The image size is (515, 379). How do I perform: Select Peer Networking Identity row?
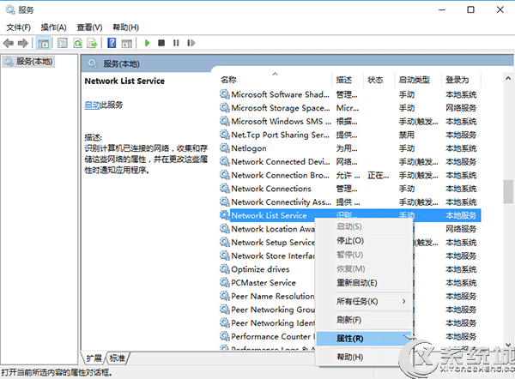(267, 323)
